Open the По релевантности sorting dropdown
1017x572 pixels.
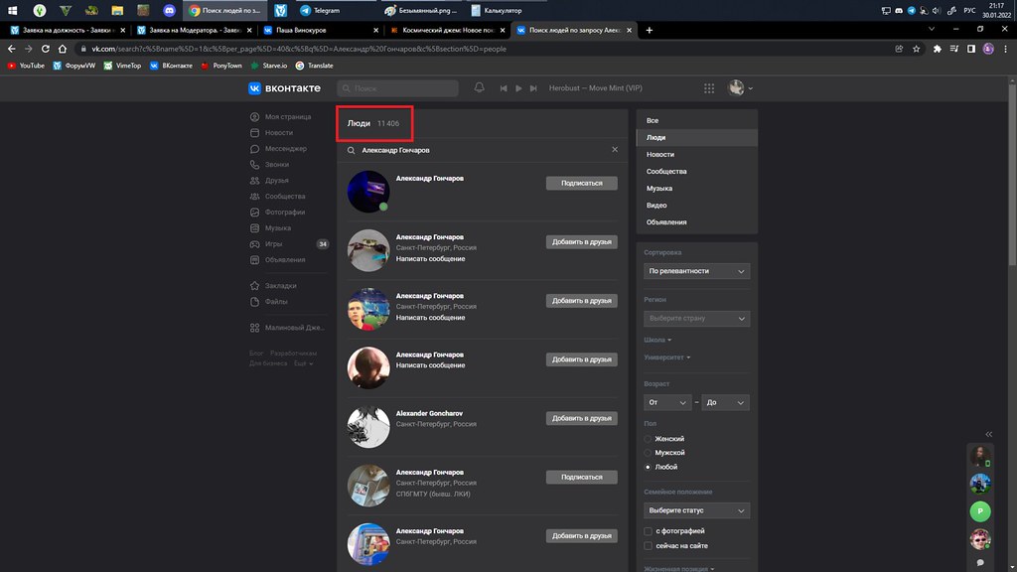coord(696,271)
